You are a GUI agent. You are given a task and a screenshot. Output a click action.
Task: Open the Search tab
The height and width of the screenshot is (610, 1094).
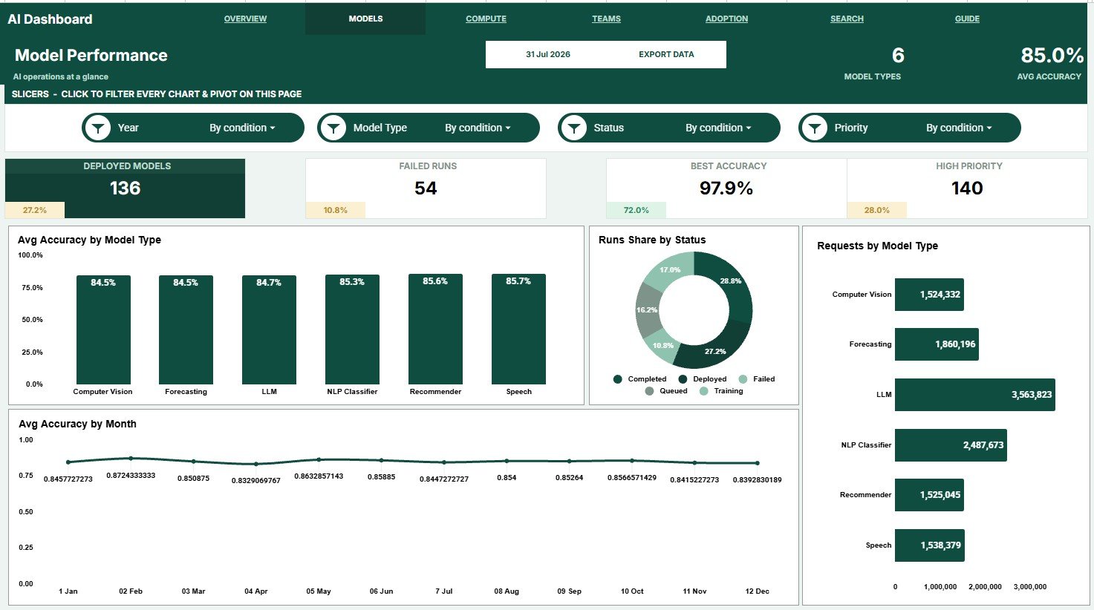(847, 19)
